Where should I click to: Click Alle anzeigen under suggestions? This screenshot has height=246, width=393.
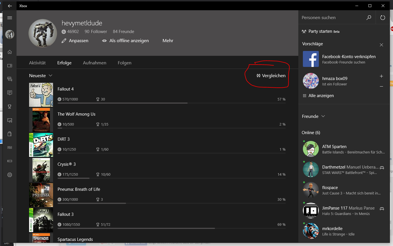coord(318,96)
